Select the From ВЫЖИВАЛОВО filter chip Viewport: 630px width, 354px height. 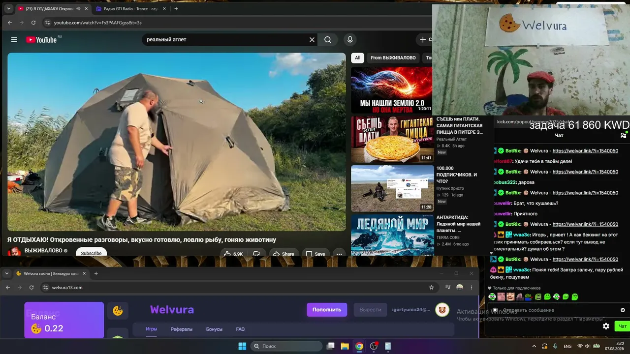coord(393,58)
